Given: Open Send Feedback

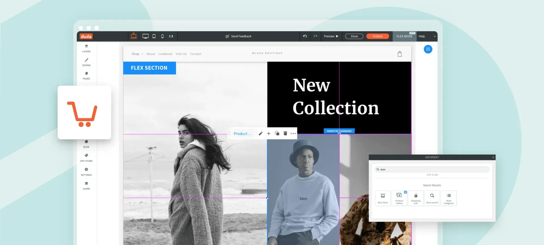Looking at the screenshot, I should pyautogui.click(x=238, y=36).
